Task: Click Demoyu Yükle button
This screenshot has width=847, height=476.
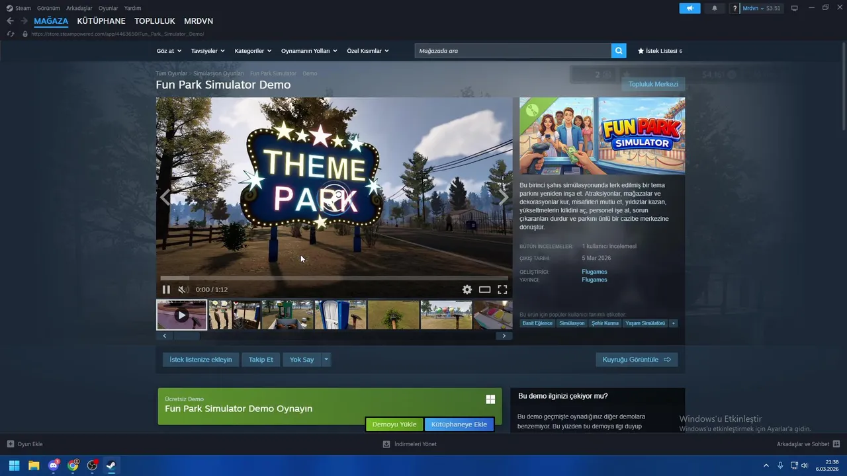Action: coord(394,424)
